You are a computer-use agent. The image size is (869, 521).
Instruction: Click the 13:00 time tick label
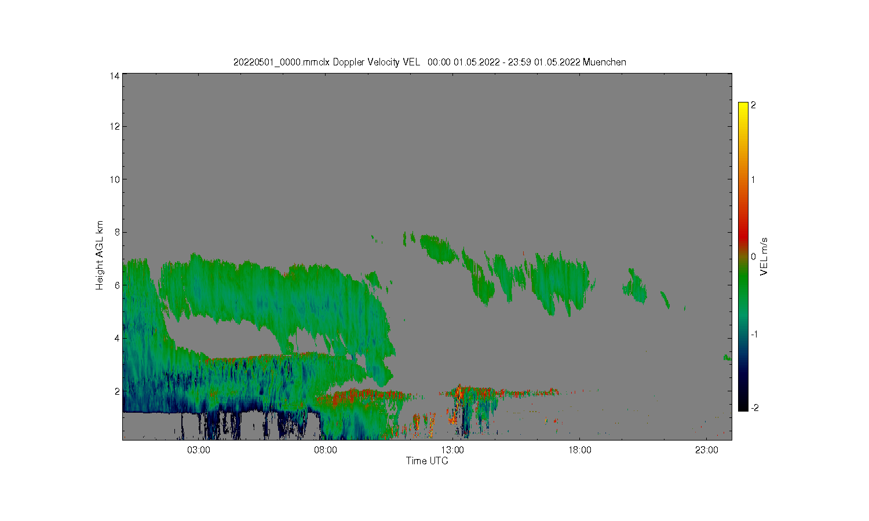(x=452, y=450)
